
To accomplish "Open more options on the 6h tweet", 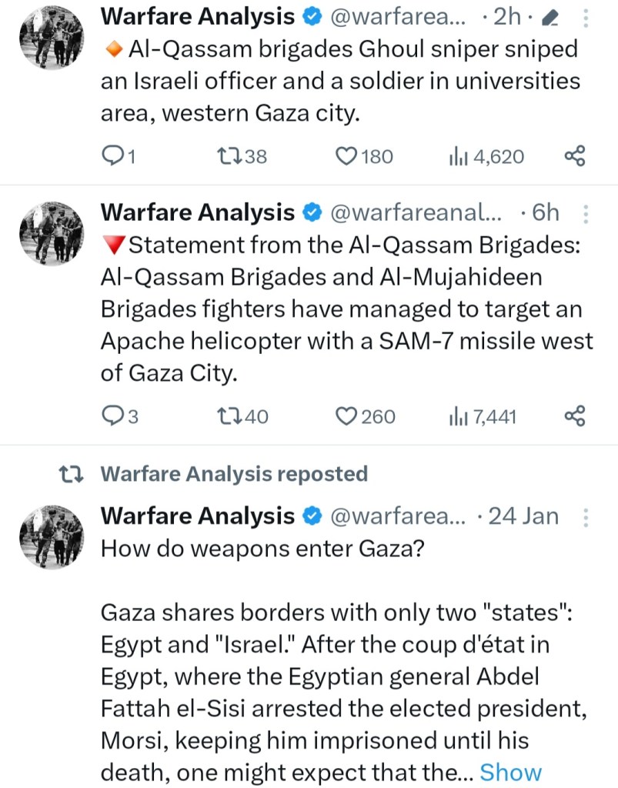I will click(x=586, y=213).
